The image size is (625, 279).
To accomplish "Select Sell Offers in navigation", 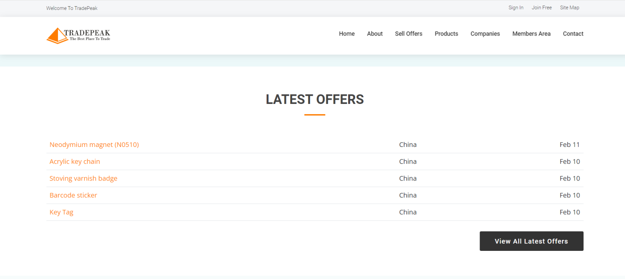I will [408, 34].
